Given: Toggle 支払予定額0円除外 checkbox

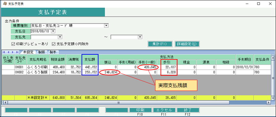Looking at the screenshot, I should tap(53, 44).
